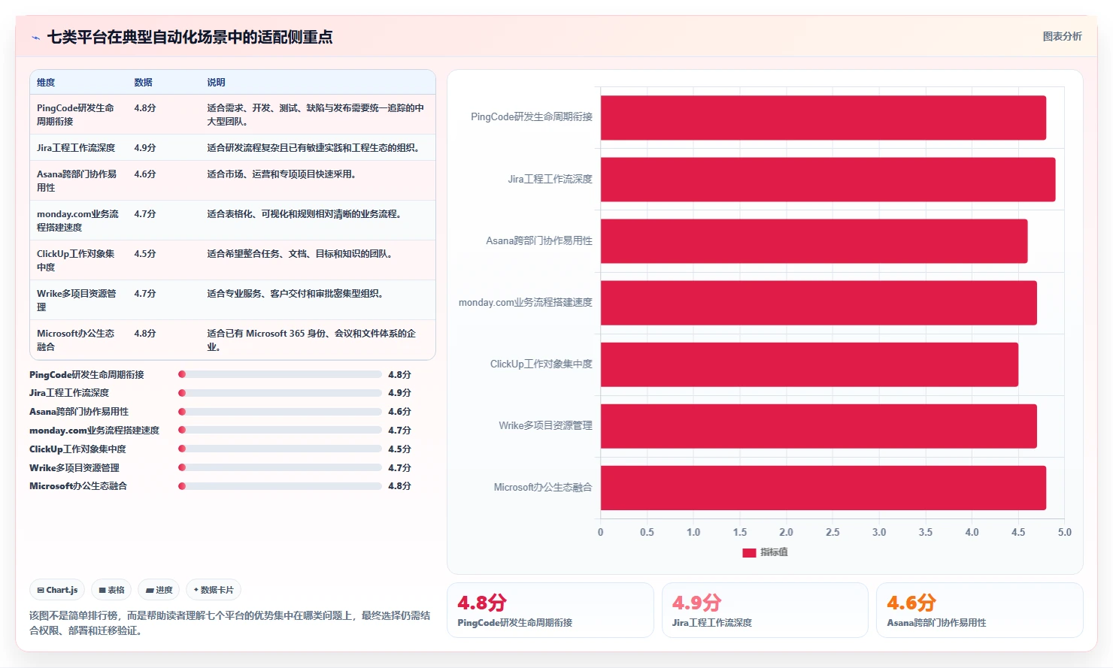This screenshot has width=1113, height=668.
Task: Click description 适合专业服务、客户交付和审批密集型组织
Action: [x=295, y=294]
